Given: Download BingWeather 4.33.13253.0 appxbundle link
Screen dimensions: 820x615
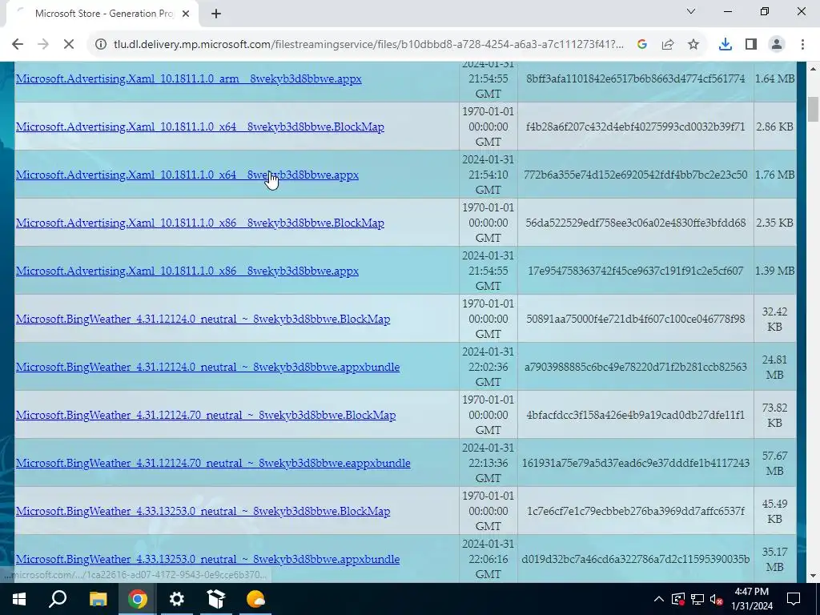Looking at the screenshot, I should click(207, 559).
